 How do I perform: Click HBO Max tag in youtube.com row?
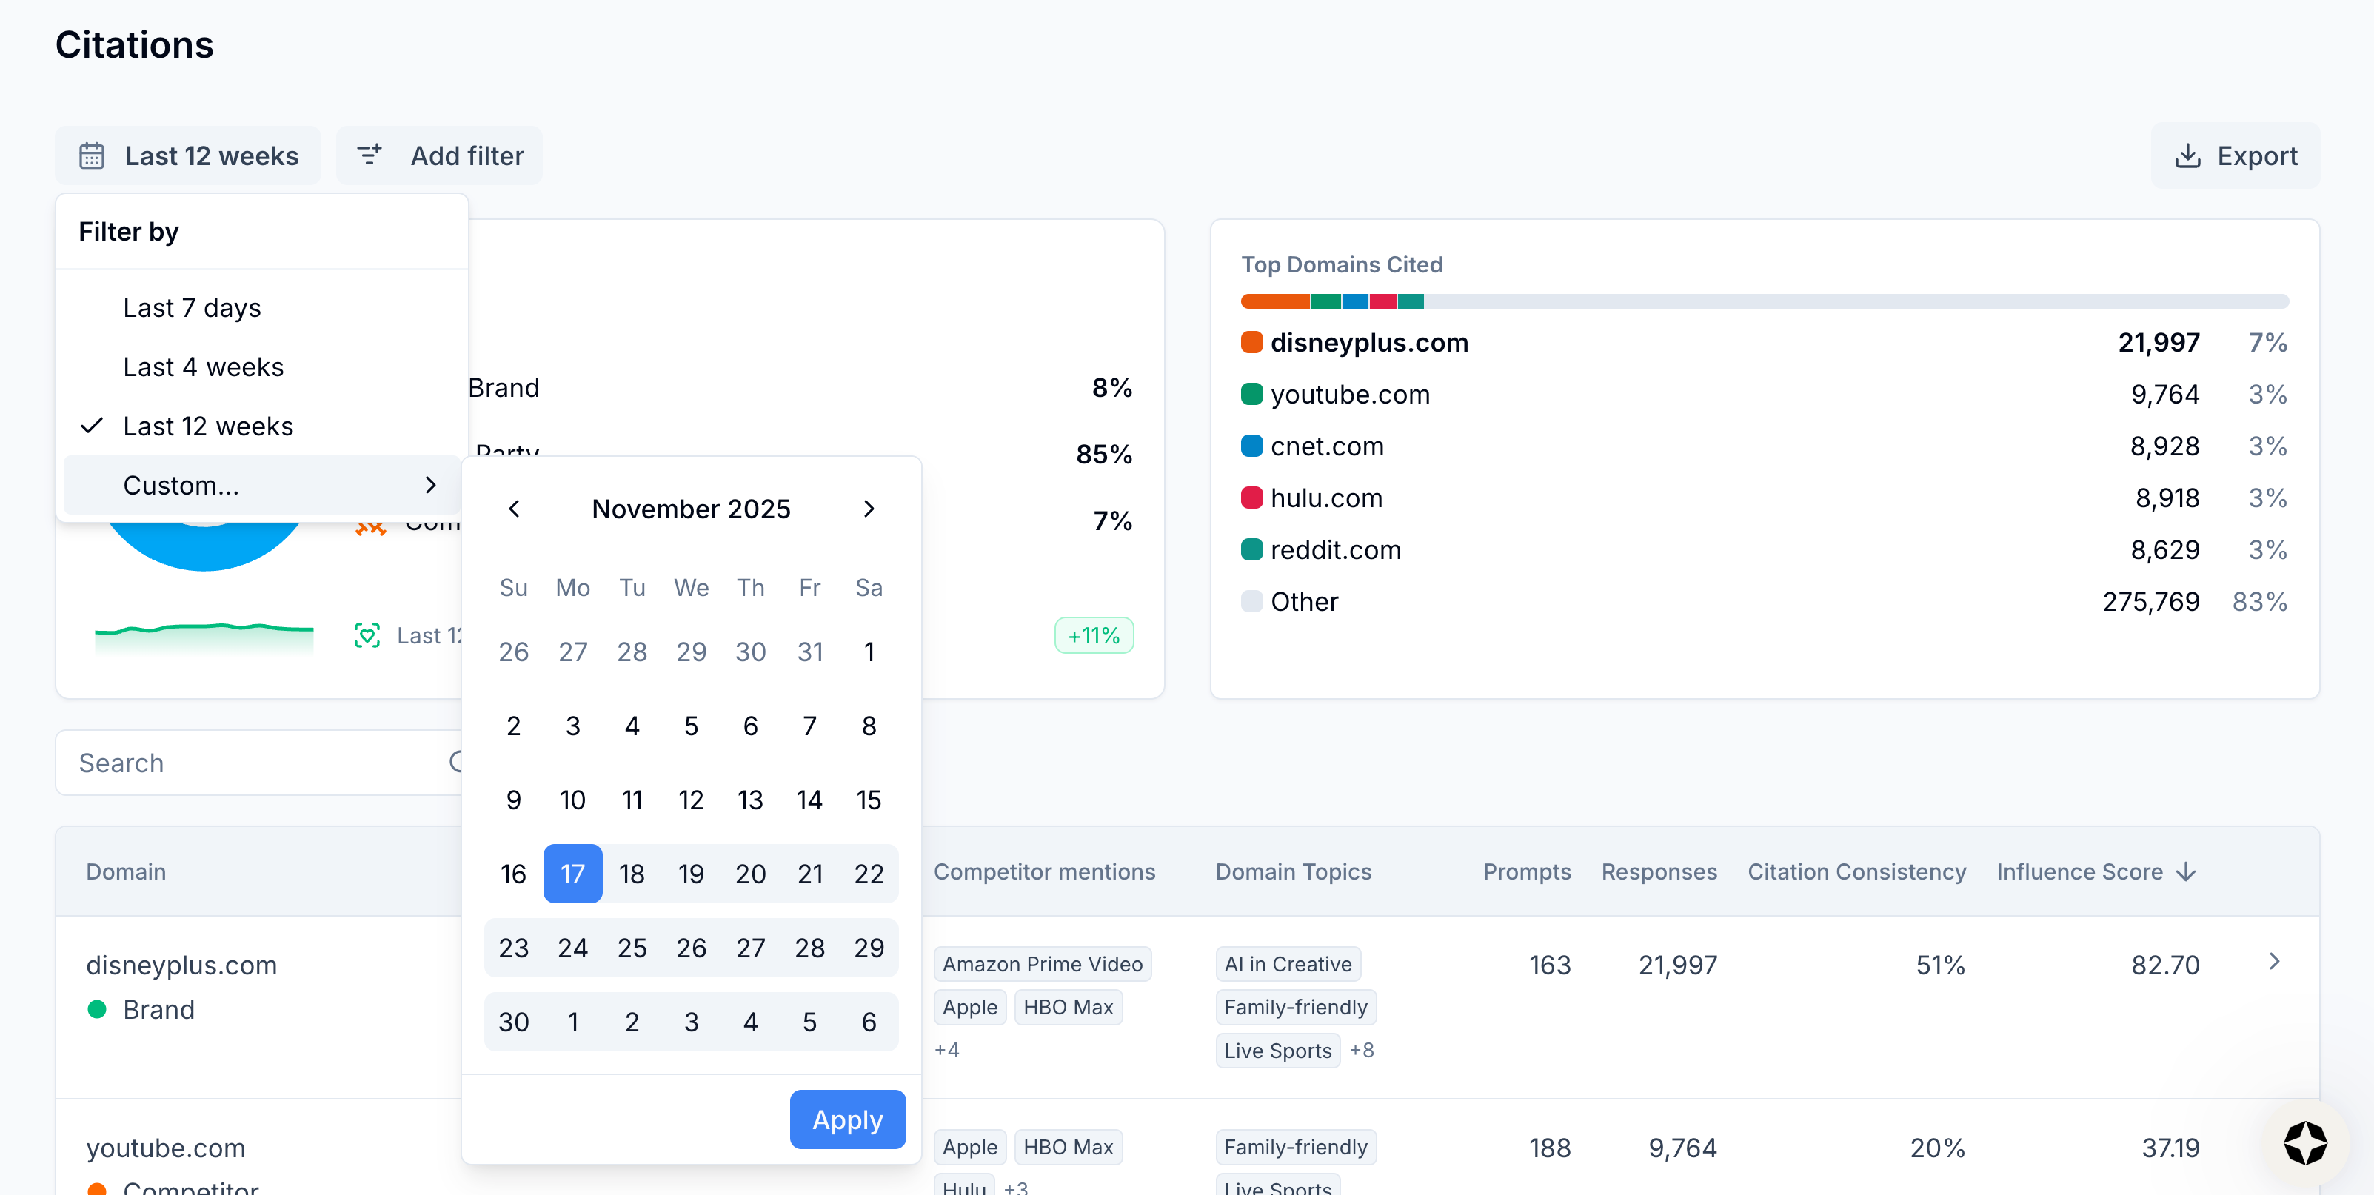point(1068,1147)
